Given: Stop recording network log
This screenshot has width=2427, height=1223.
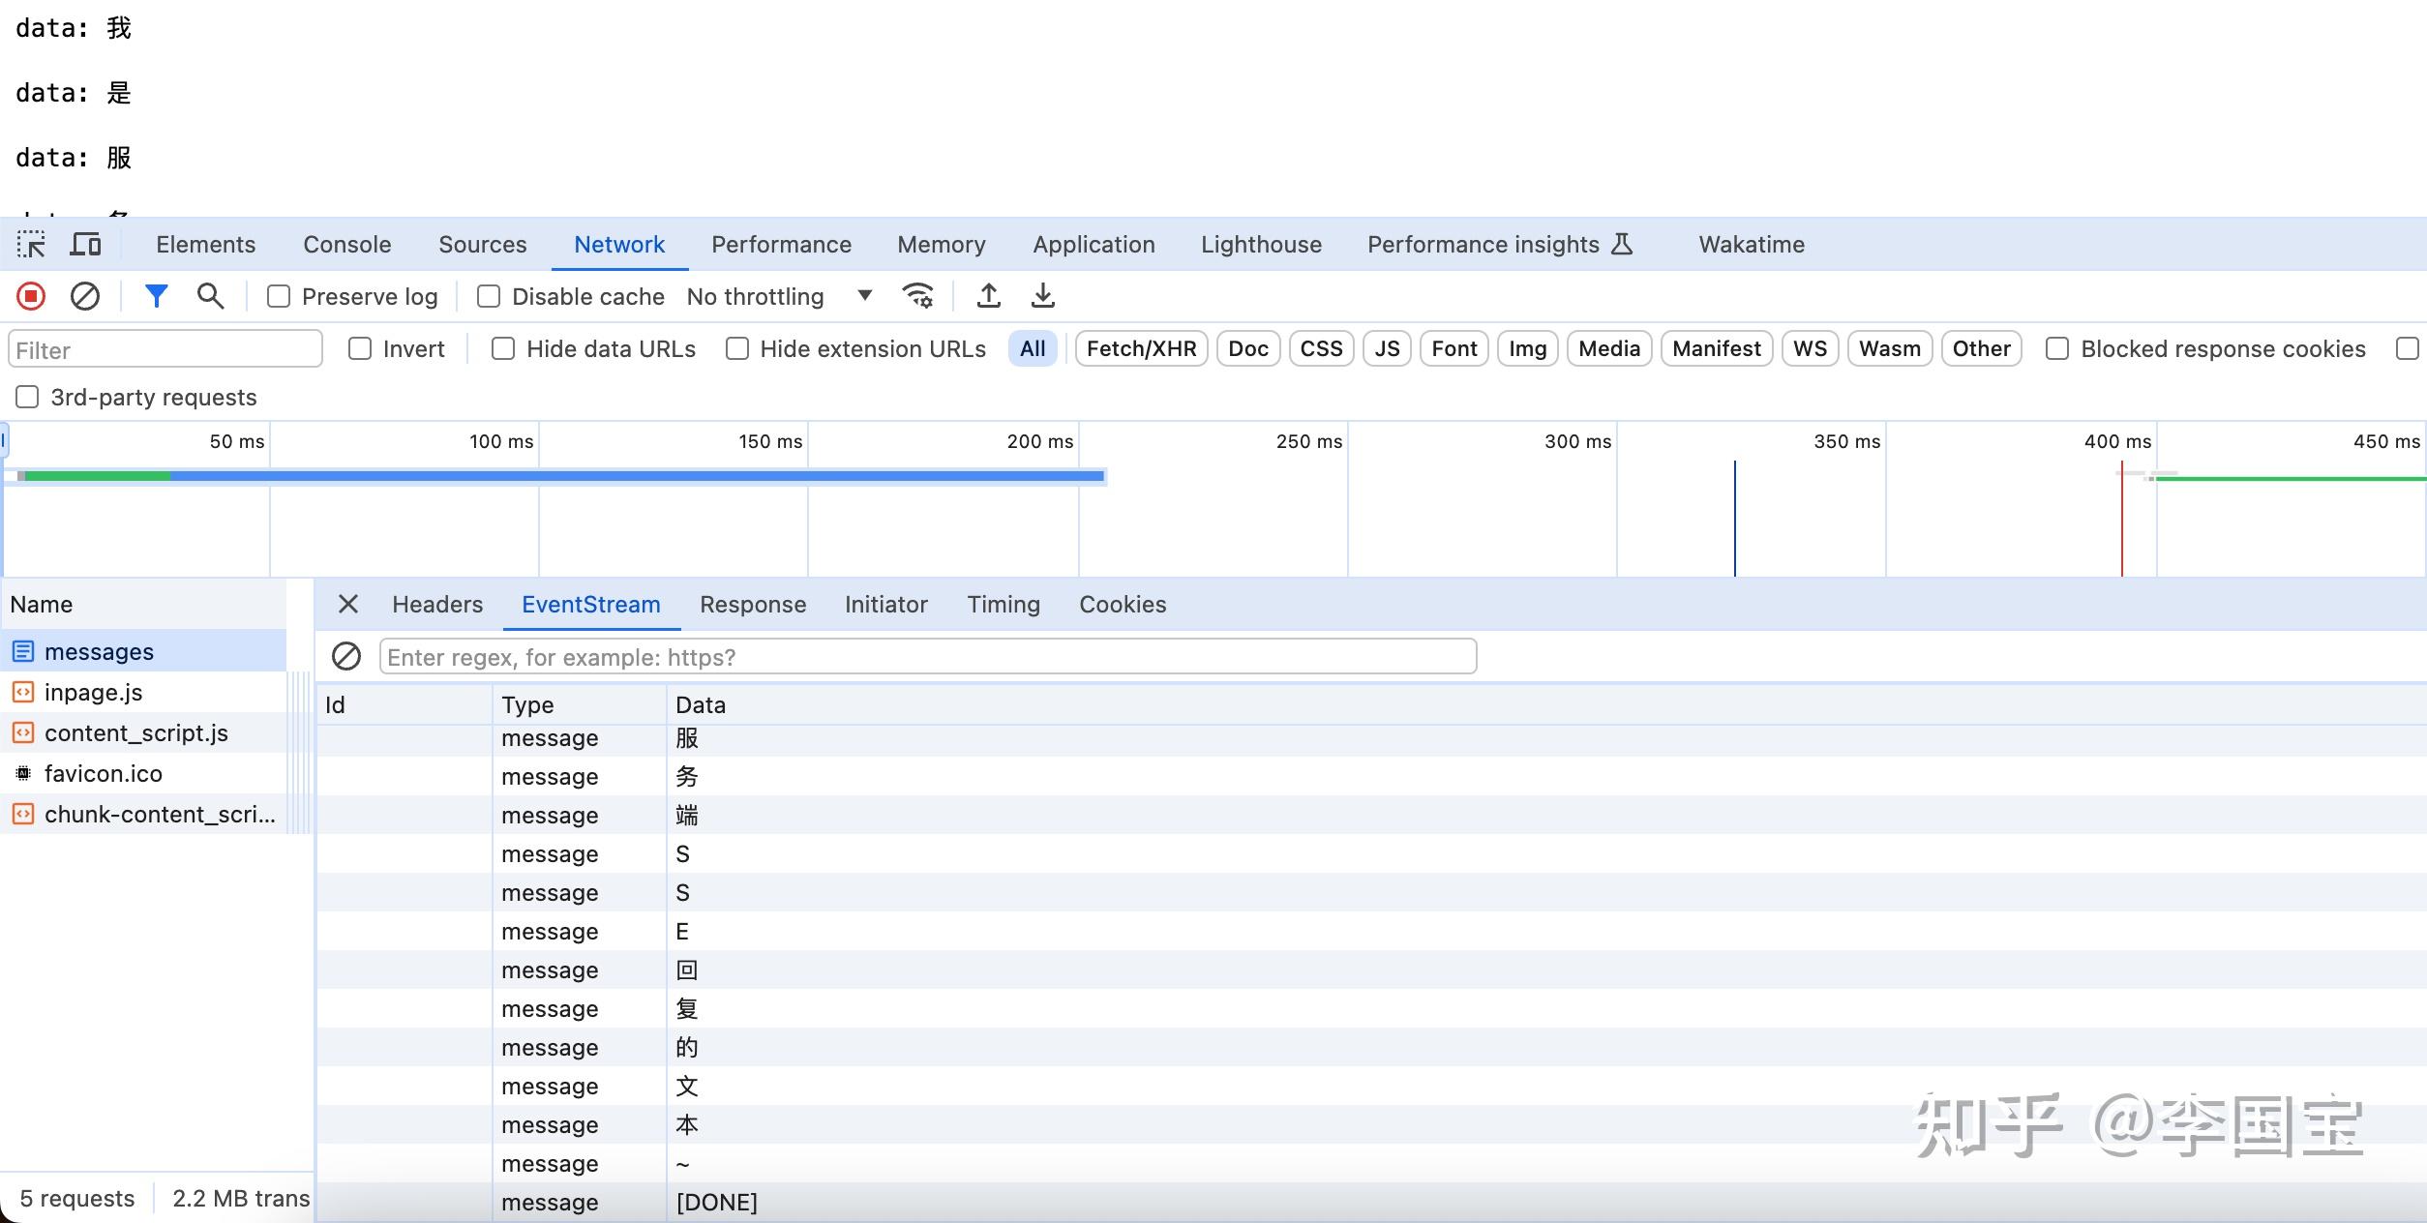Looking at the screenshot, I should click(31, 296).
